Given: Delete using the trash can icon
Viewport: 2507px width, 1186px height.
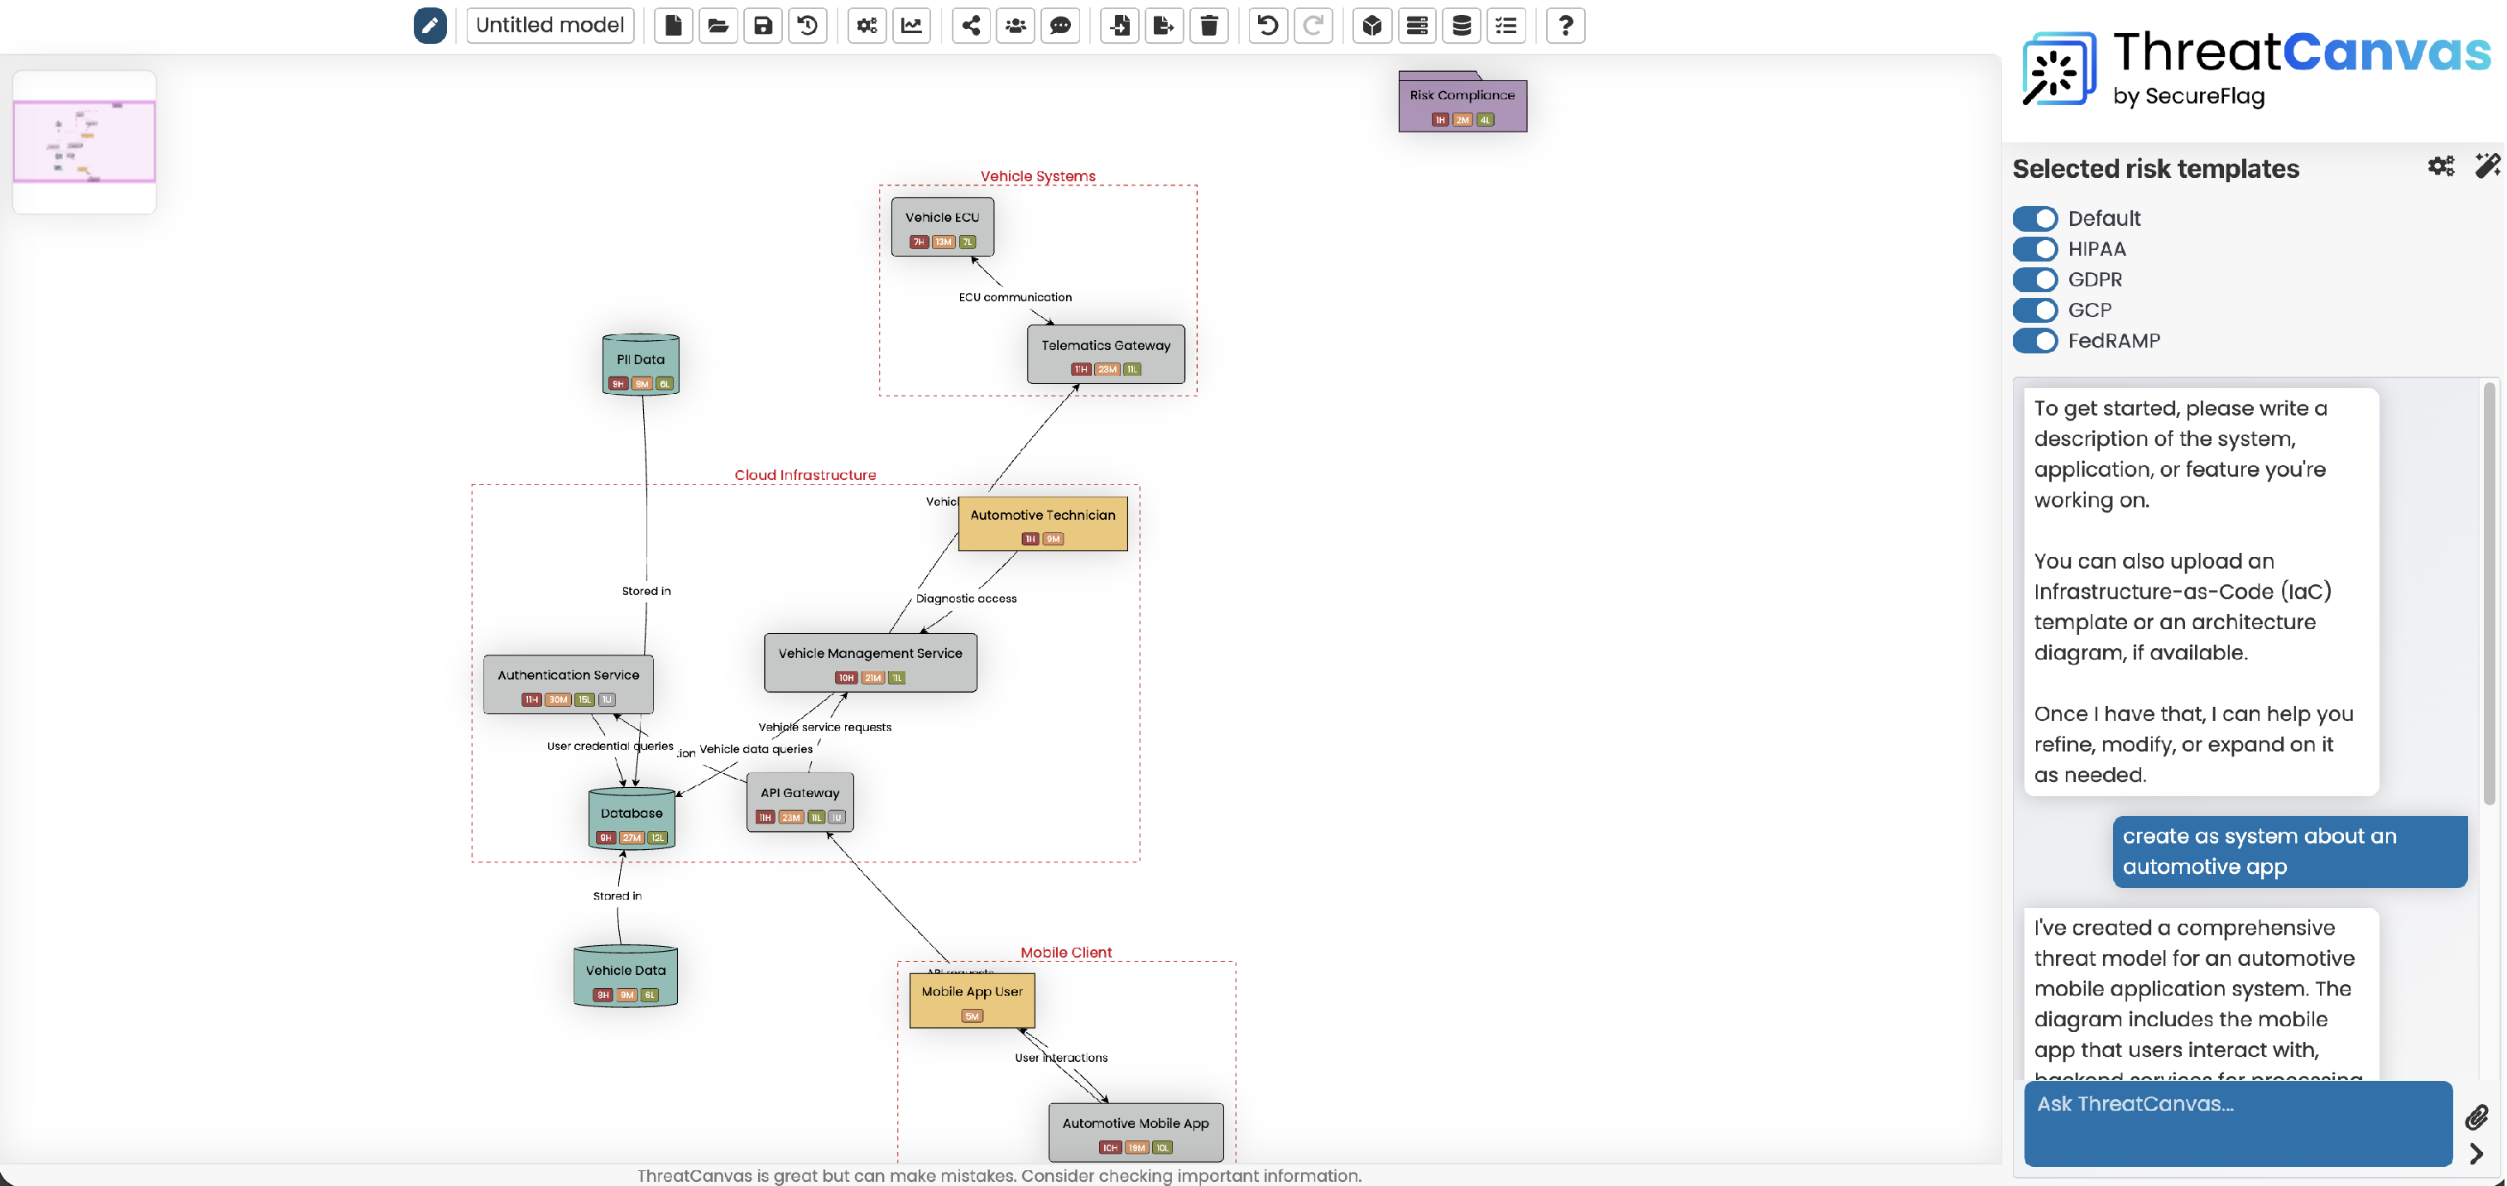Looking at the screenshot, I should point(1208,26).
